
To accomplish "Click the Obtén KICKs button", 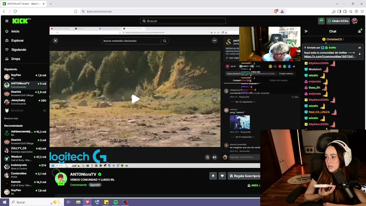I will coord(338,21).
